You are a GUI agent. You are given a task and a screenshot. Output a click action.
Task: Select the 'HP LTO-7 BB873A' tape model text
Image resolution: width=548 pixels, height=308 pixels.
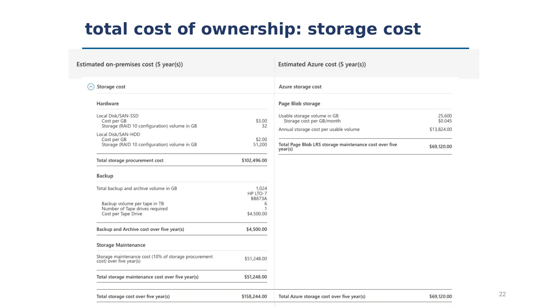click(x=257, y=196)
